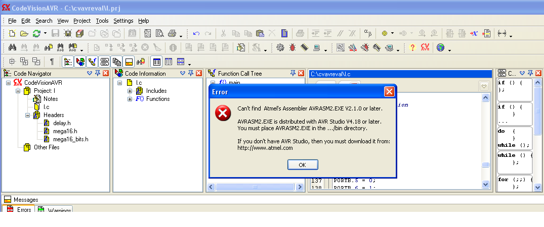Select mega16.h in Code Navigator

pyautogui.click(x=65, y=131)
